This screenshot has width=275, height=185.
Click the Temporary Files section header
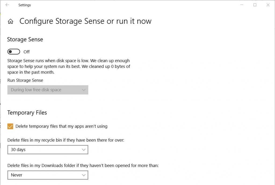[x=27, y=113]
